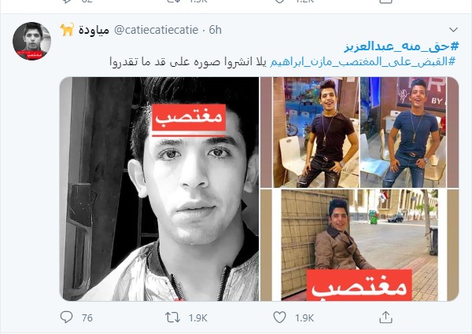Image resolution: width=472 pixels, height=334 pixels.
Task: Click the cat emoji beside the display name
Action: point(67,29)
